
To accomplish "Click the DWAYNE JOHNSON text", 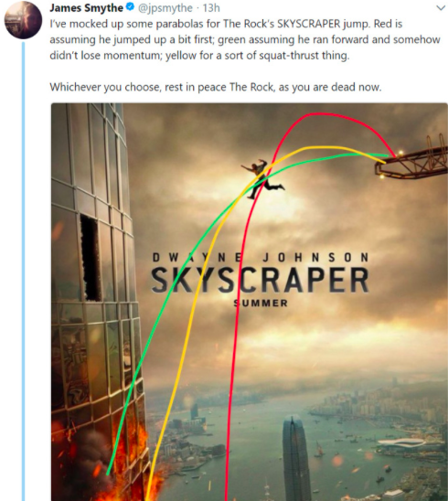I will [261, 257].
